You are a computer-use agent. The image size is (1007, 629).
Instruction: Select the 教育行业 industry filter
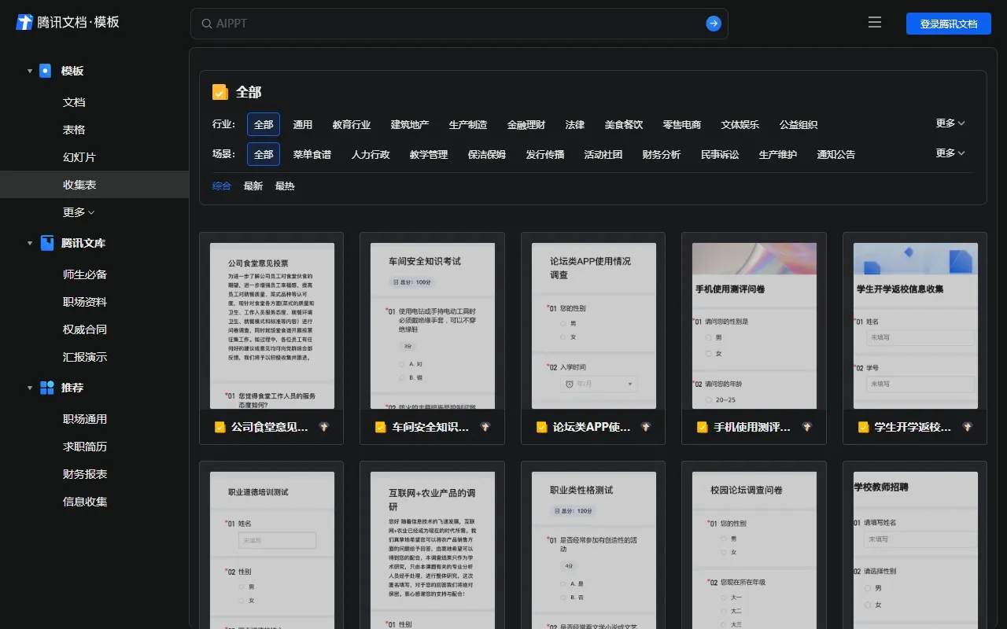(x=352, y=124)
